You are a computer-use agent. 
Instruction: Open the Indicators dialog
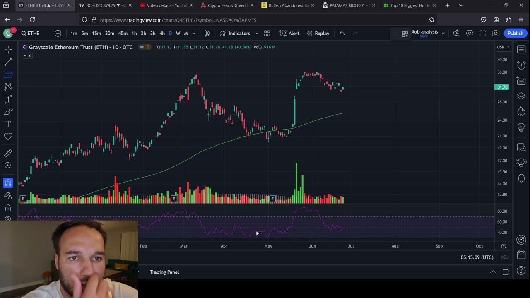[x=235, y=33]
